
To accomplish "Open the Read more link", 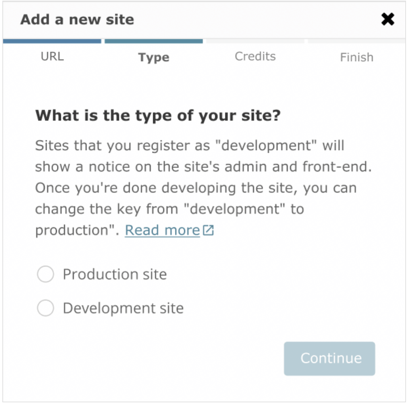I will click(x=162, y=230).
